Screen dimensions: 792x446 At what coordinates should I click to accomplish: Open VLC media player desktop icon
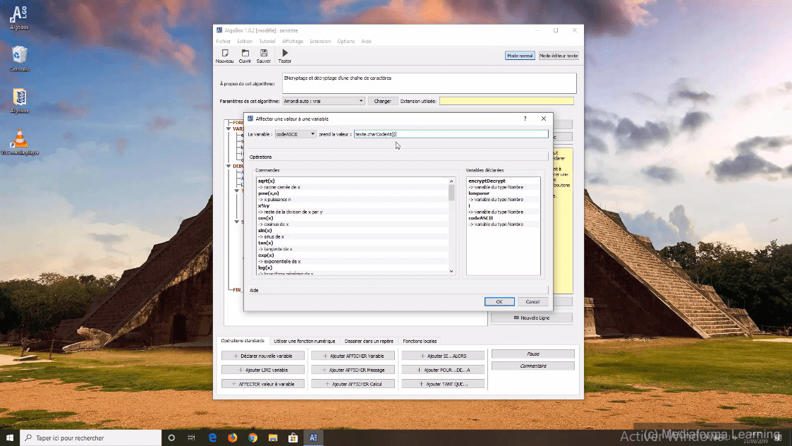tap(20, 138)
